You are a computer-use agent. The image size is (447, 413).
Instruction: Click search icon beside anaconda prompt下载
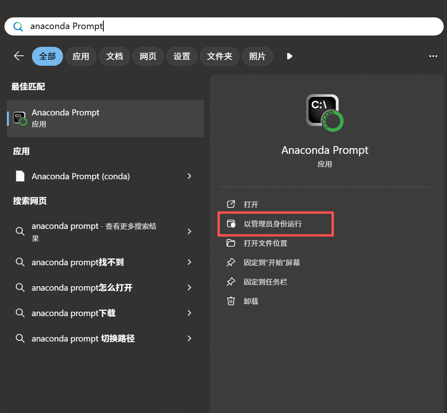point(20,312)
